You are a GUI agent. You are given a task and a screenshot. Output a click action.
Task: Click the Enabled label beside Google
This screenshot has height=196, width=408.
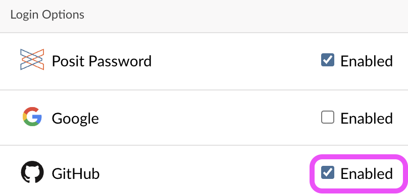click(367, 119)
